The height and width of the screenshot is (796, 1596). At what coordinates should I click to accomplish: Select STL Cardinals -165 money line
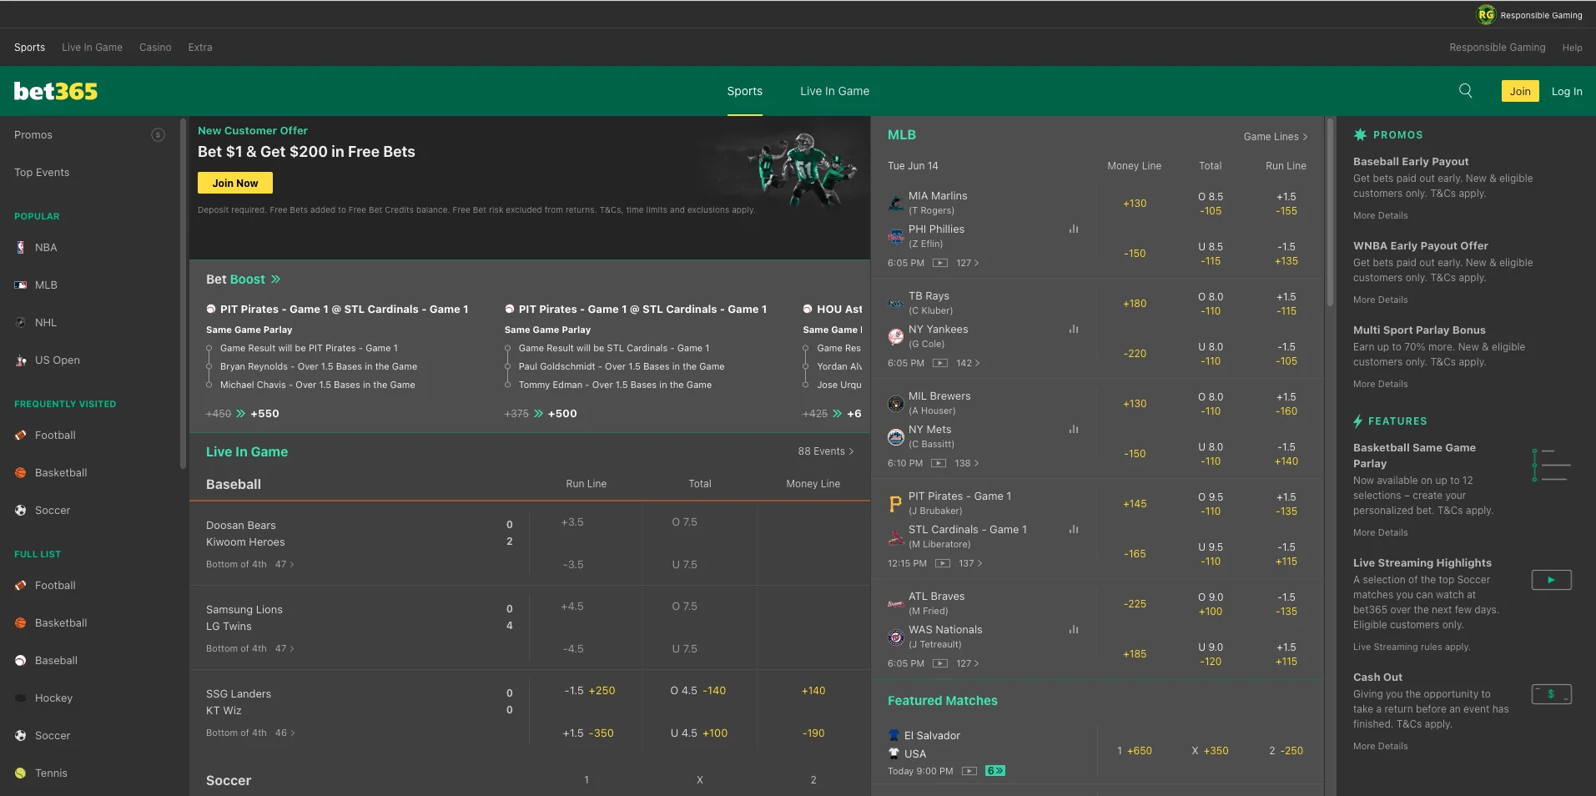click(x=1135, y=554)
